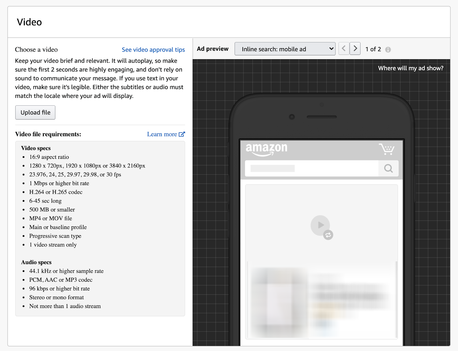Image resolution: width=458 pixels, height=351 pixels.
Task: Click the Audio specs heading
Action: coord(36,262)
